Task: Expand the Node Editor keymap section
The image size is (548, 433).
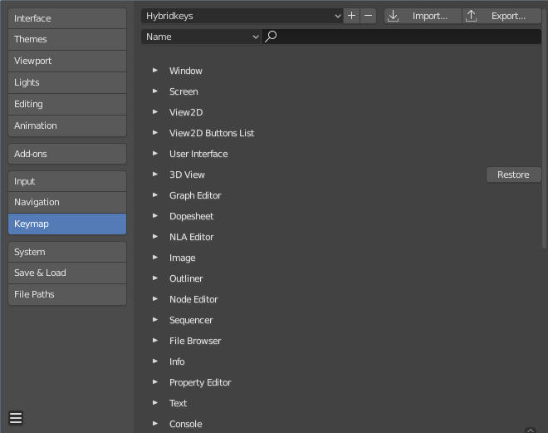Action: (155, 299)
